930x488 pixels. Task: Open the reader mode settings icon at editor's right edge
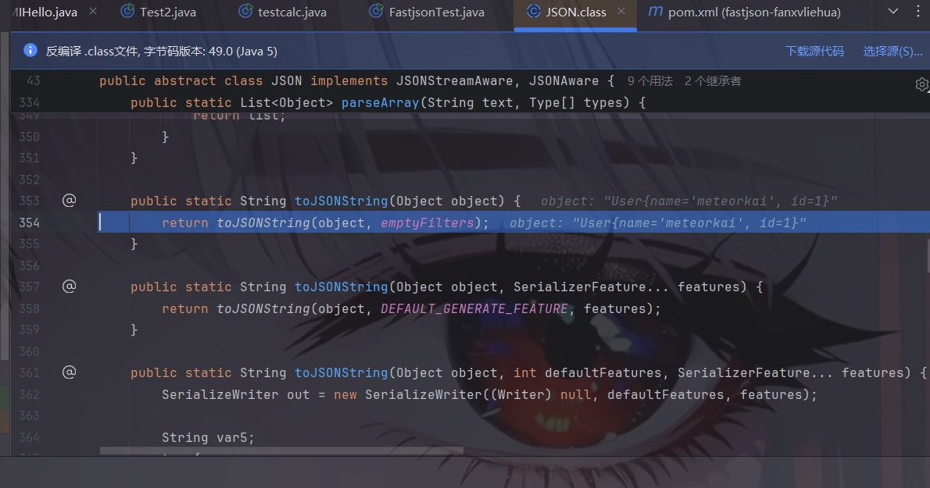[922, 84]
